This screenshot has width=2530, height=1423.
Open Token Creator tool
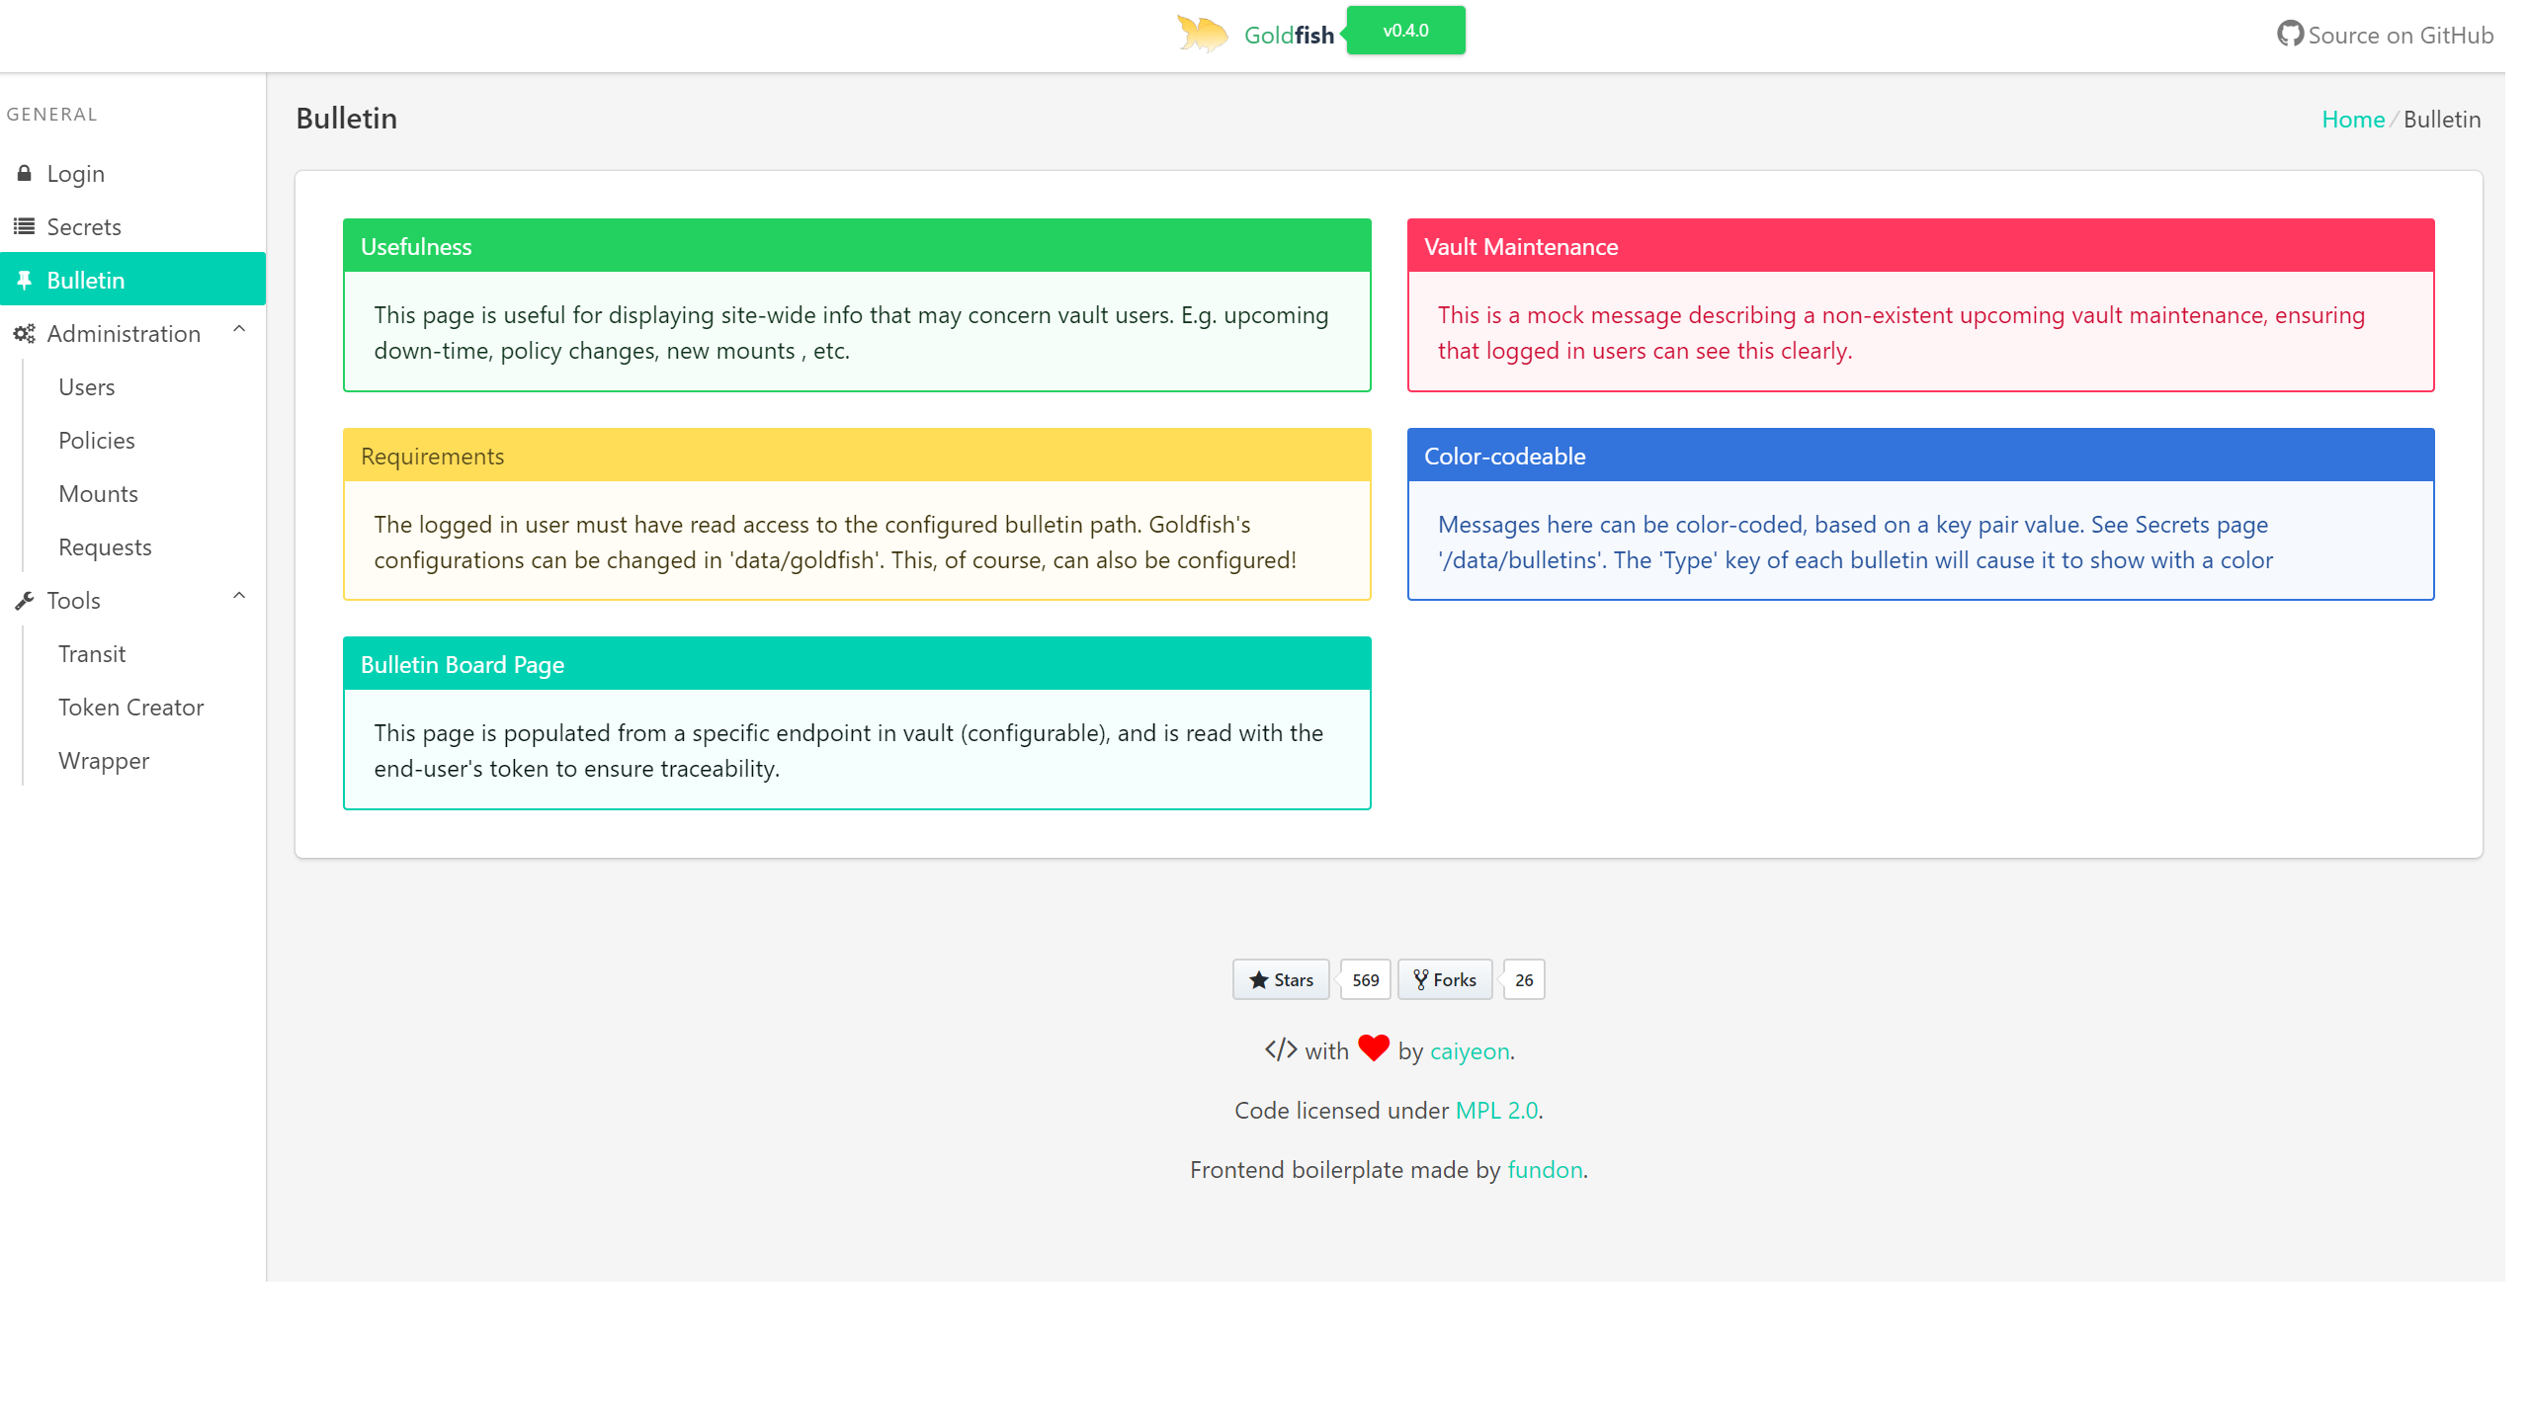(130, 708)
